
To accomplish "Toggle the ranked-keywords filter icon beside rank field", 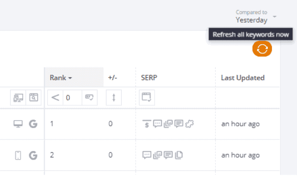I will pyautogui.click(x=89, y=98).
